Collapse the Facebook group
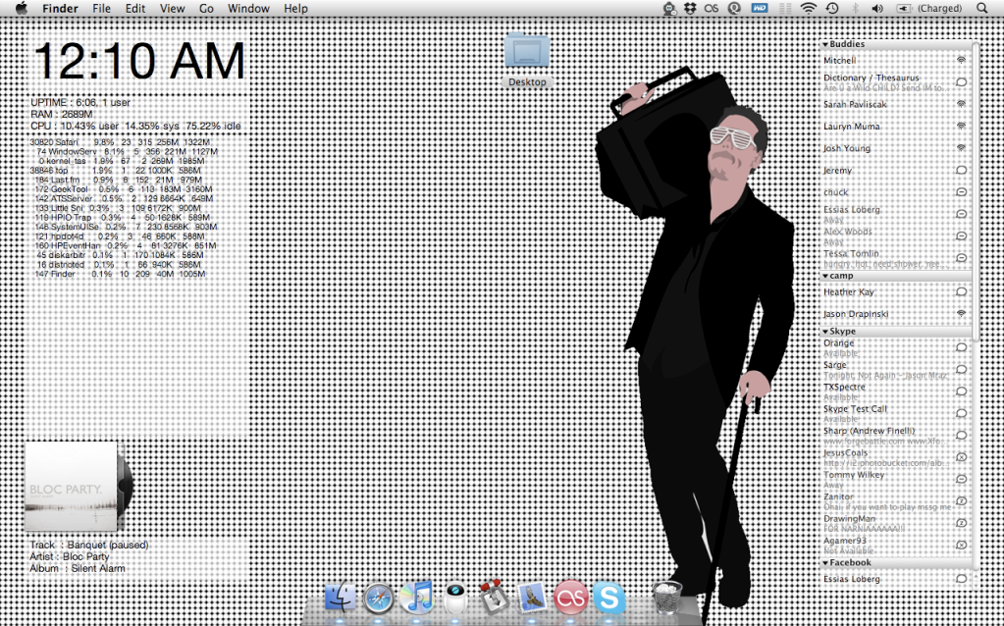Viewport: 1004px width, 626px height. coord(825,562)
